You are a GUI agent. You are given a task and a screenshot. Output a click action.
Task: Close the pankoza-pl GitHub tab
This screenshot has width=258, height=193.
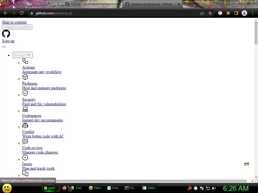click(179, 4)
